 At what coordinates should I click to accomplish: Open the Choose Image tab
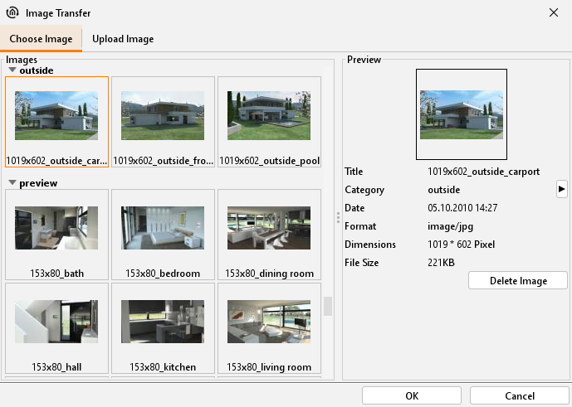[x=41, y=39]
